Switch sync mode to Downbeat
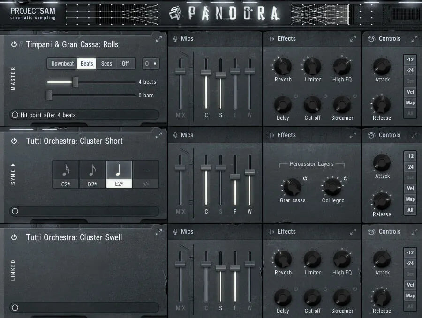 tap(62, 63)
